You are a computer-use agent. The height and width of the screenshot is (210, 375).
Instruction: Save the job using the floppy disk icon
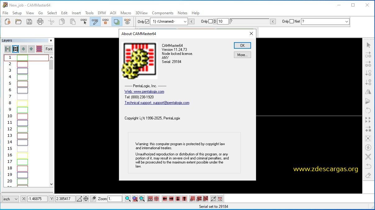point(29,21)
